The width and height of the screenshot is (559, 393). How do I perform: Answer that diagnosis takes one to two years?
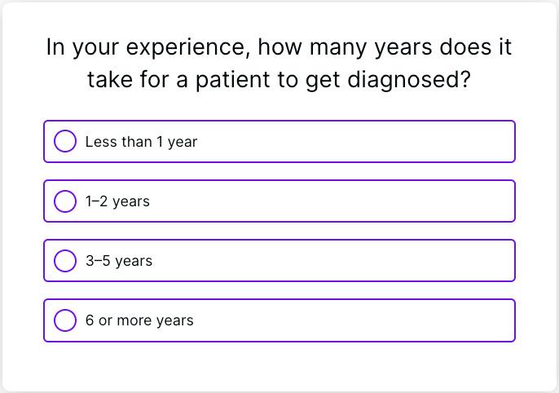[x=65, y=201]
